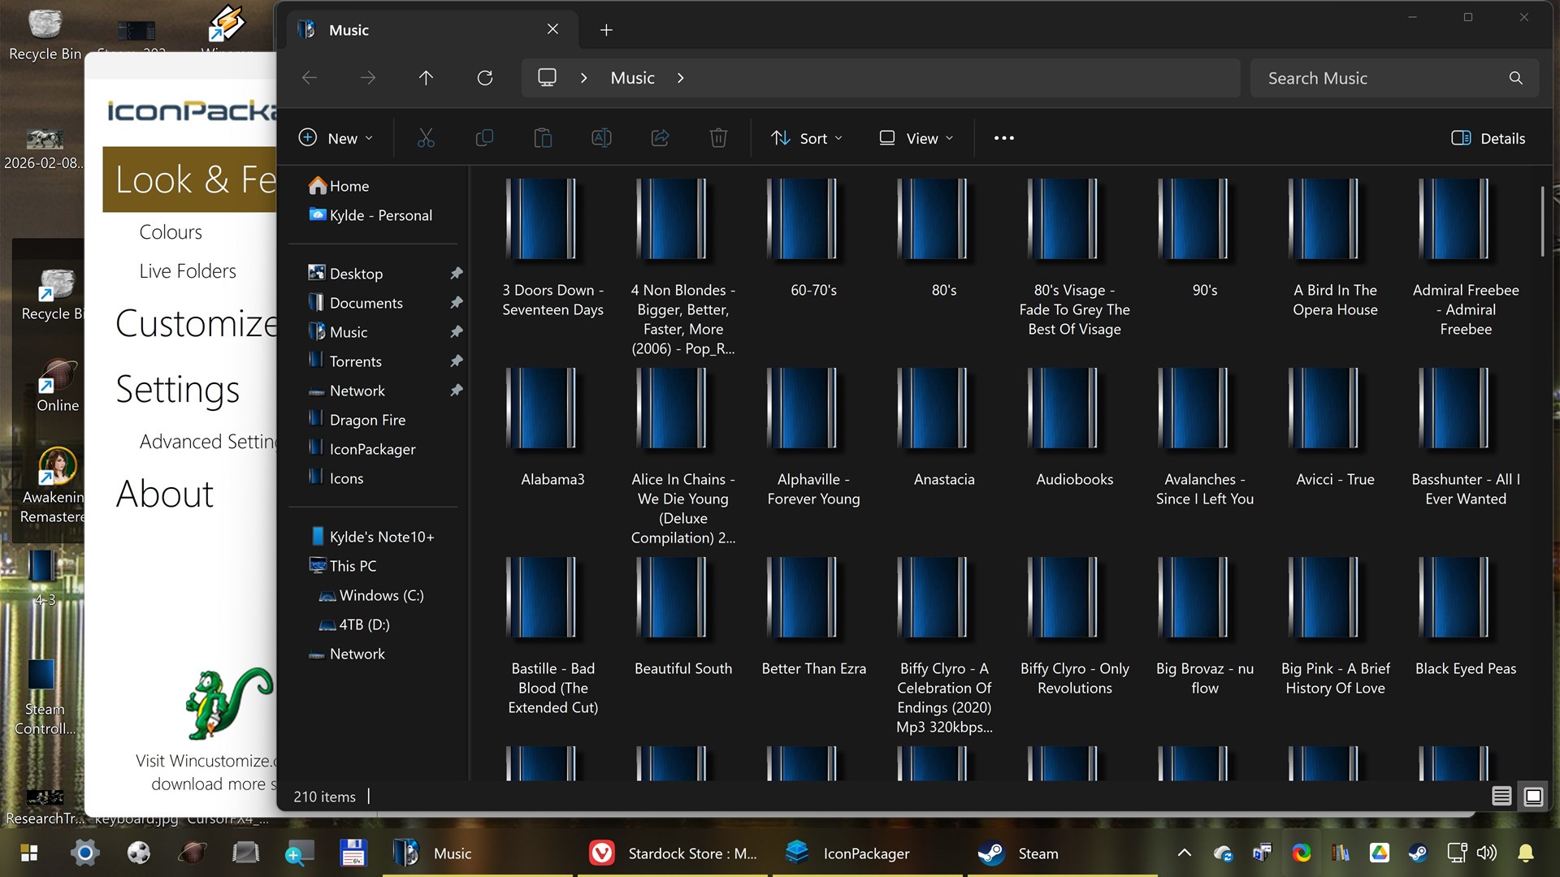Open the Torrents folder in the sidebar
This screenshot has width=1560, height=877.
tap(355, 361)
